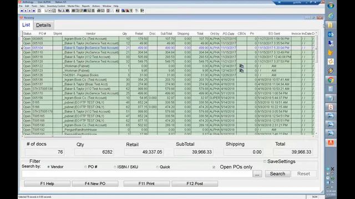Image resolution: width=355 pixels, height=199 pixels.
Task: Select PO STKST005138 row
Action: pos(168,89)
